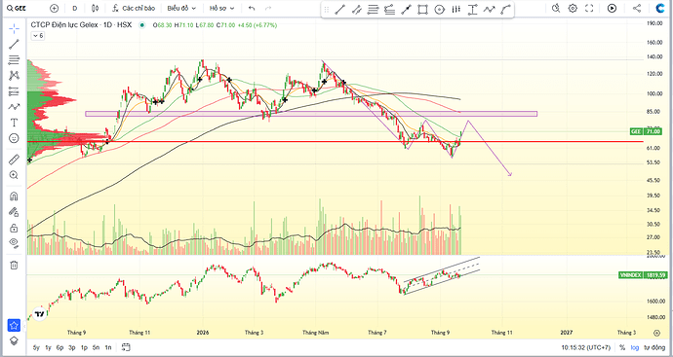Toggle hide all drawings eye

15,243
